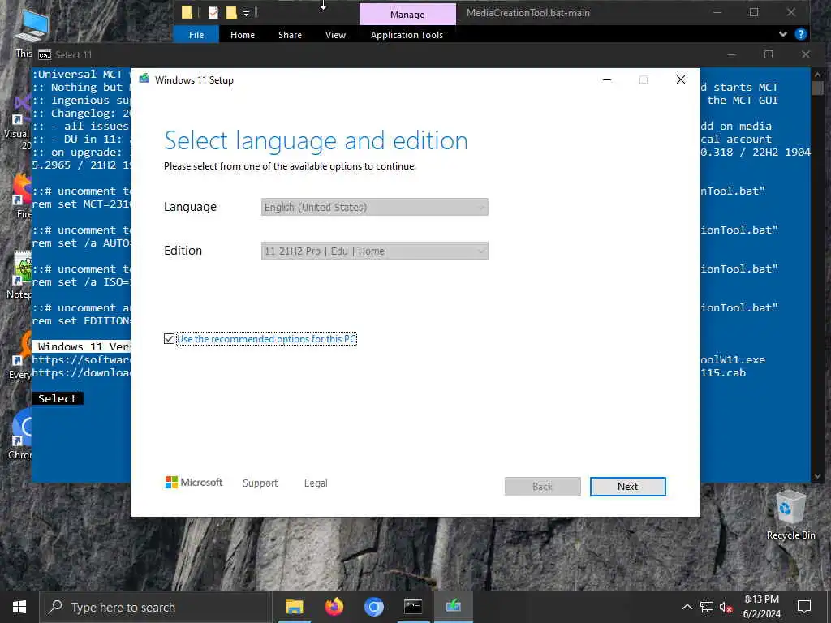Click the Windows 11 Setup title icon

click(144, 79)
